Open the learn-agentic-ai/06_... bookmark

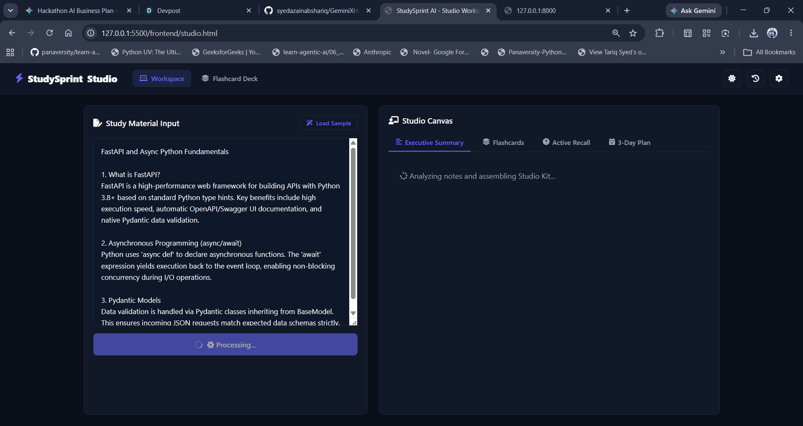point(308,52)
